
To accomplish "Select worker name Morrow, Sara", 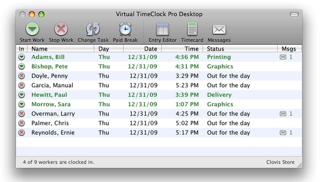I will point(51,104).
